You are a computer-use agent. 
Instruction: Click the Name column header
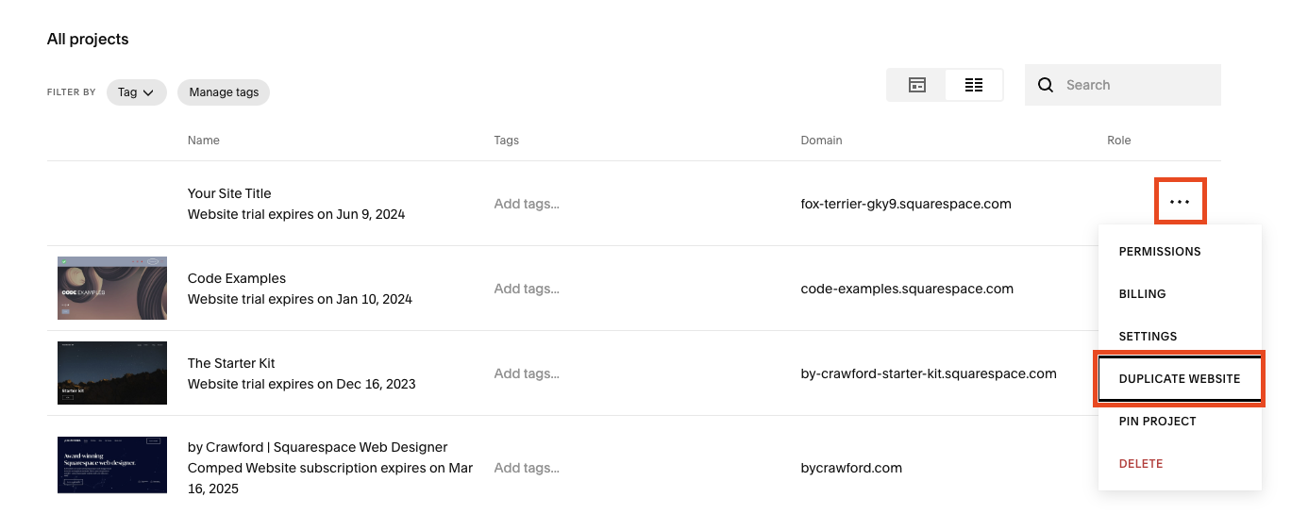coord(204,141)
